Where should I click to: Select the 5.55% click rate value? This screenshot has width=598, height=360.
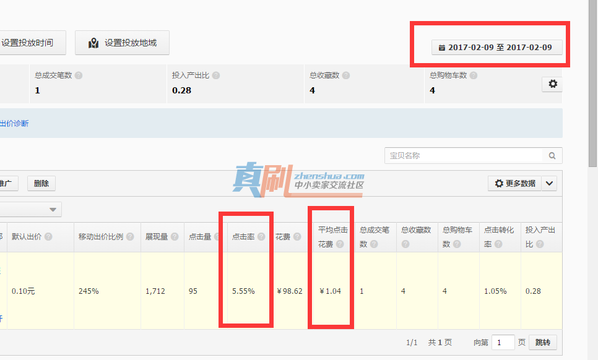pos(243,291)
